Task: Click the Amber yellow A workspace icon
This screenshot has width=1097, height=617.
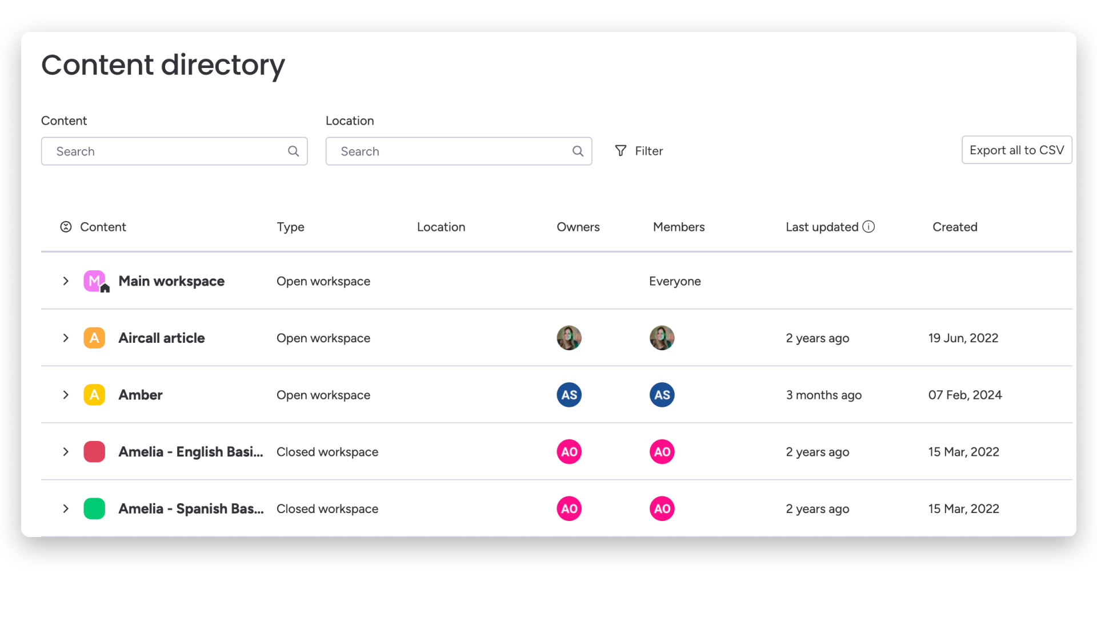Action: [x=94, y=395]
